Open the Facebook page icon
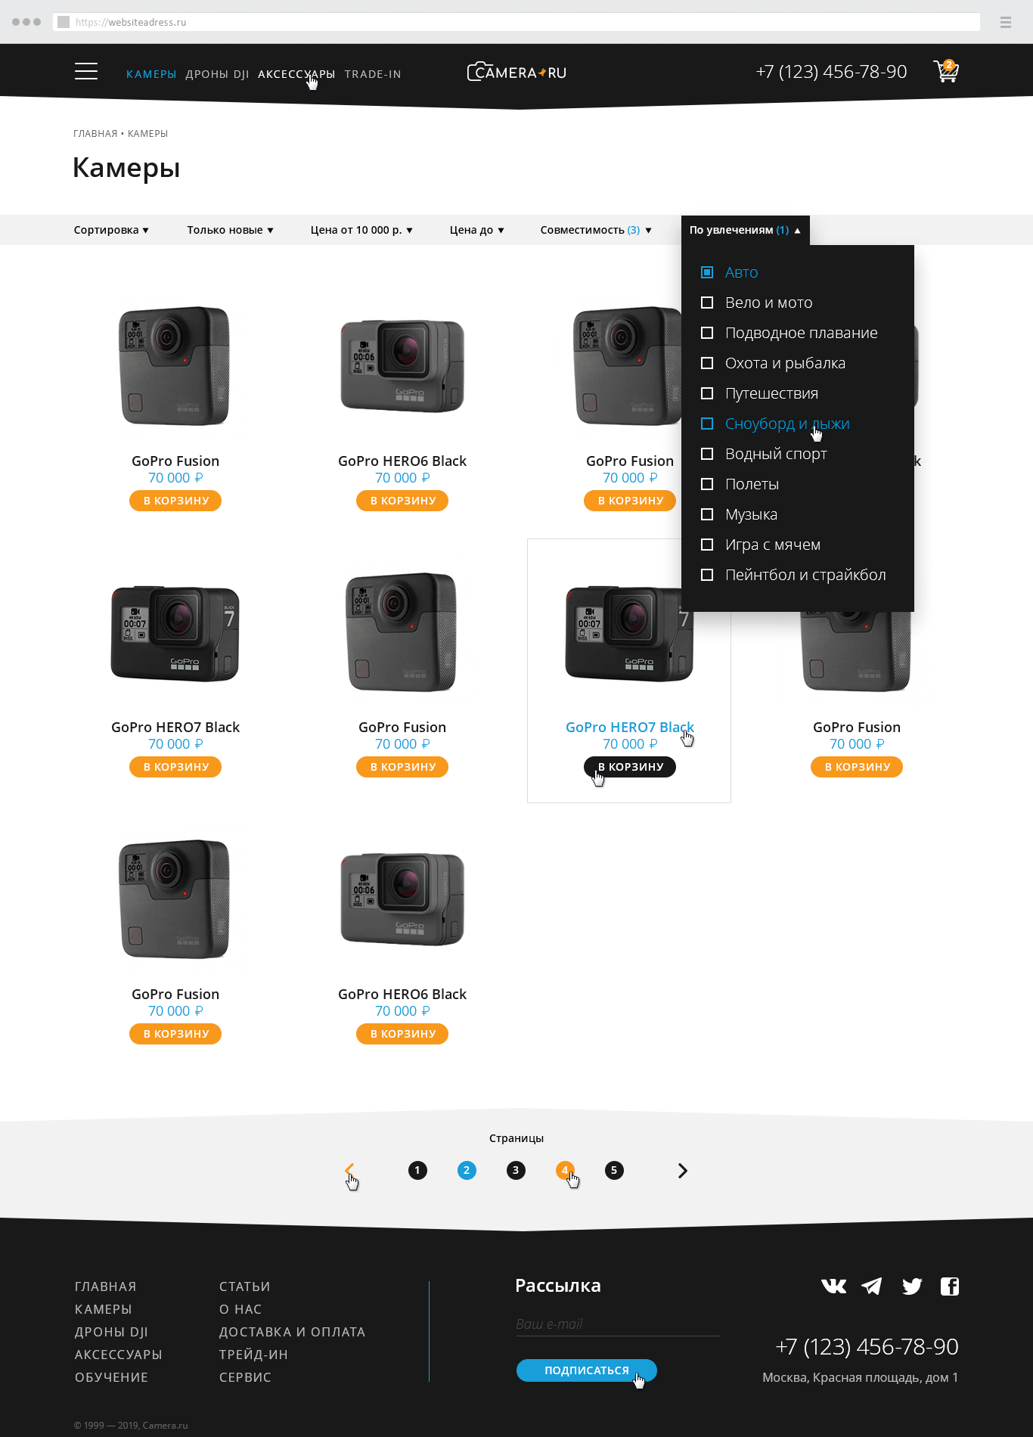 click(x=950, y=1286)
